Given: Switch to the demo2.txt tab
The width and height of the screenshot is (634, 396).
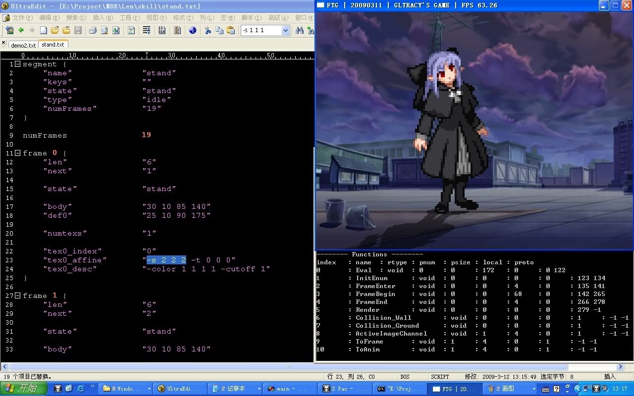Looking at the screenshot, I should [23, 45].
